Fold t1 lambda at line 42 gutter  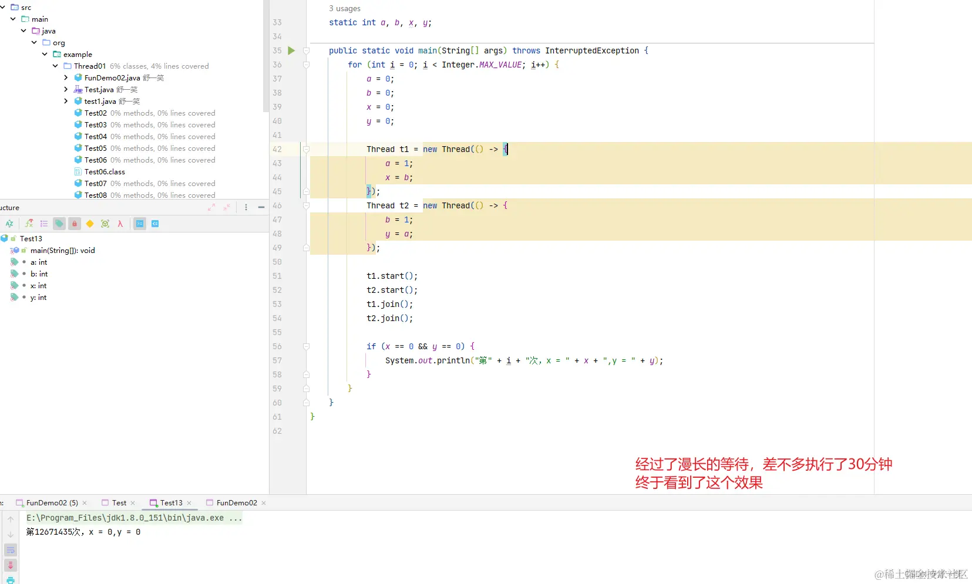click(x=306, y=149)
